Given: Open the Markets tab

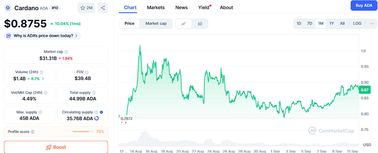Looking at the screenshot, I should point(156,8).
